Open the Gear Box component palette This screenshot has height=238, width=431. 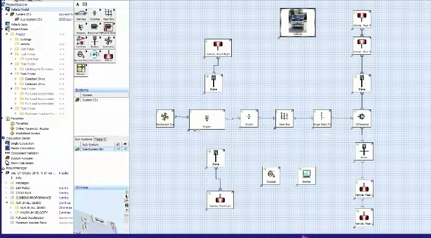point(109,13)
